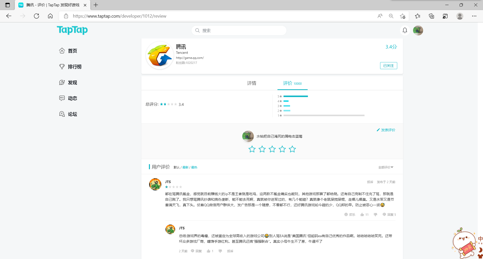Select the 评价 10000 tab
Viewport: 483px width, 259px height.
tap(292, 83)
